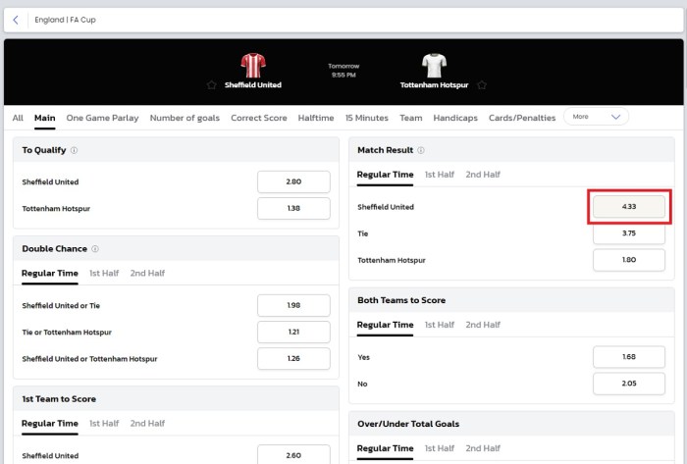Pick Tottenham Hotspur to qualify at 1.38
The width and height of the screenshot is (687, 464).
pyautogui.click(x=293, y=208)
